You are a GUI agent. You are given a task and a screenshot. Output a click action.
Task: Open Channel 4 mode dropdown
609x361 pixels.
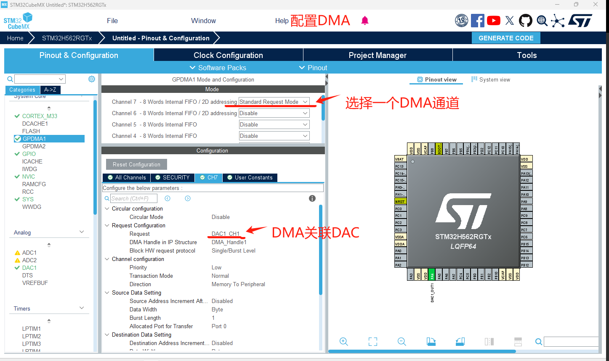click(x=274, y=136)
